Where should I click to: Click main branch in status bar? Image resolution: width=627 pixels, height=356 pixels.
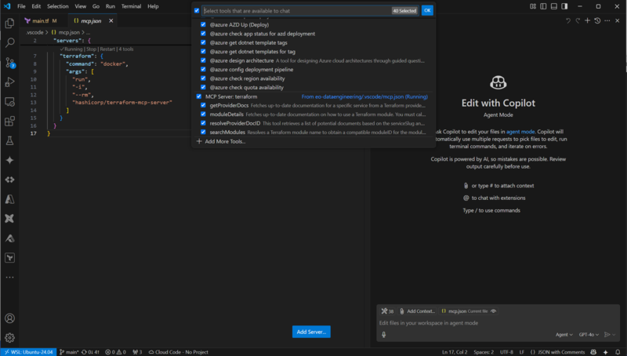pos(69,352)
